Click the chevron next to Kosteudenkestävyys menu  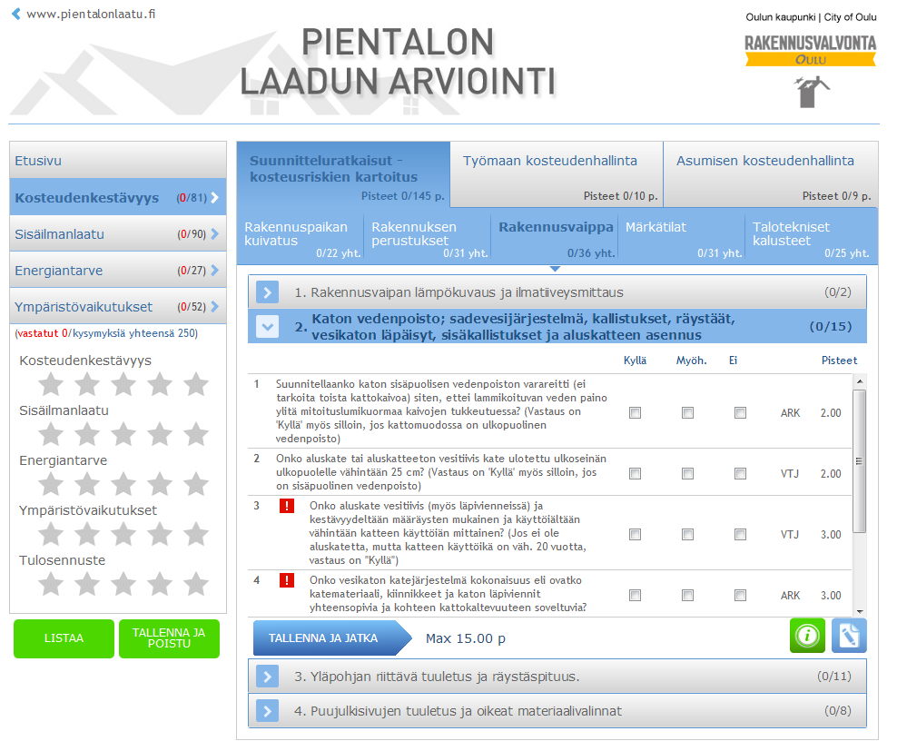pyautogui.click(x=214, y=197)
